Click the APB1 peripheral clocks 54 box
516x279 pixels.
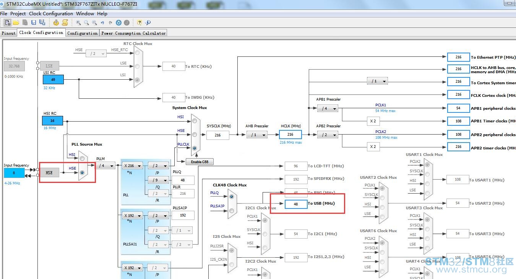click(x=458, y=108)
